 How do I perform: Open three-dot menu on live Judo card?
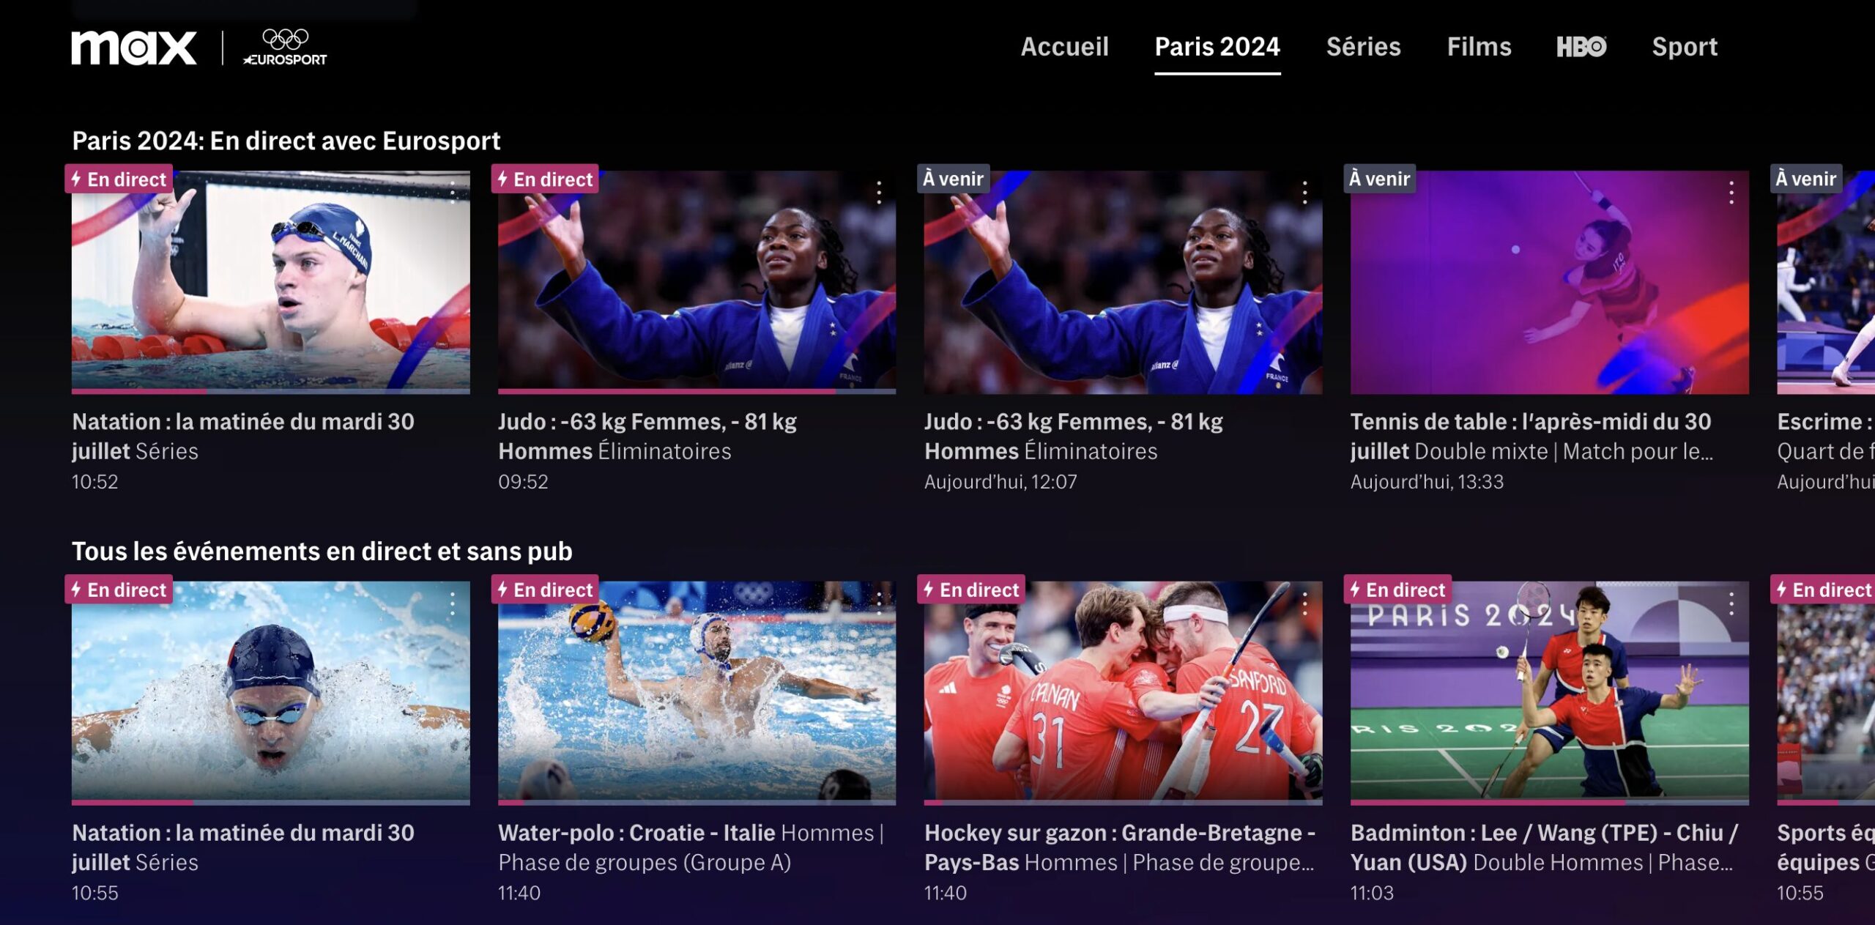879,192
